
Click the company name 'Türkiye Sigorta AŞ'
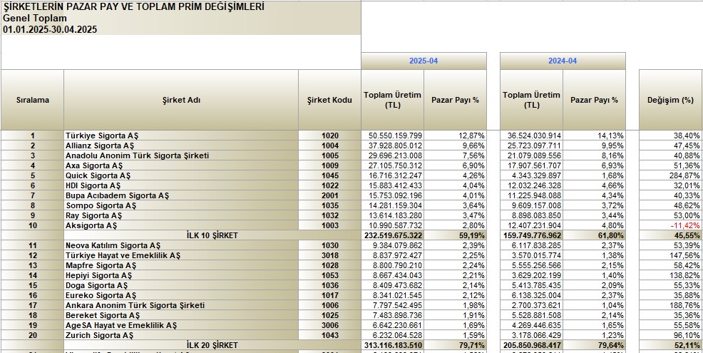pyautogui.click(x=181, y=135)
